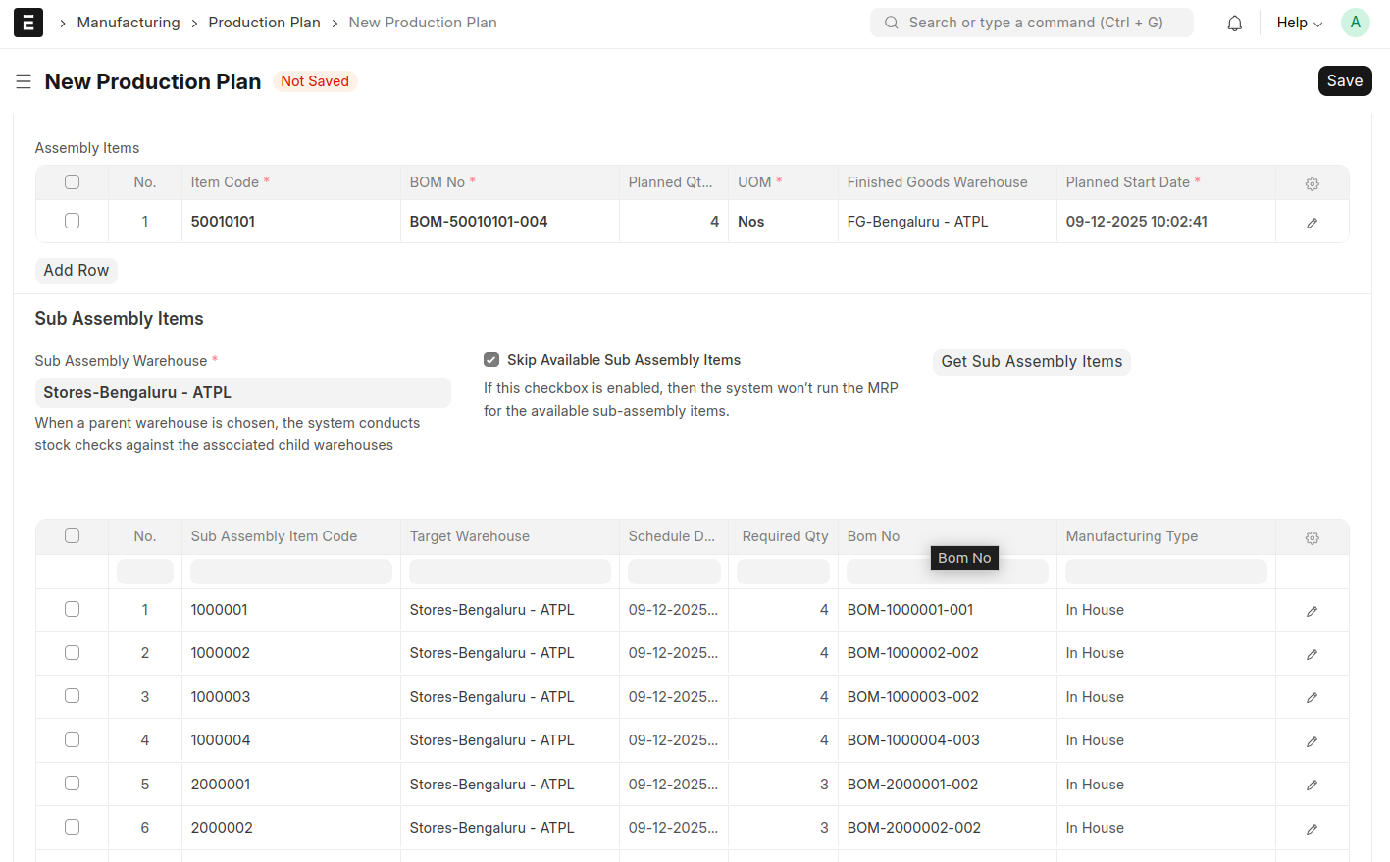The image size is (1390, 862).
Task: Click Get Sub Assembly Items button
Action: tap(1031, 362)
